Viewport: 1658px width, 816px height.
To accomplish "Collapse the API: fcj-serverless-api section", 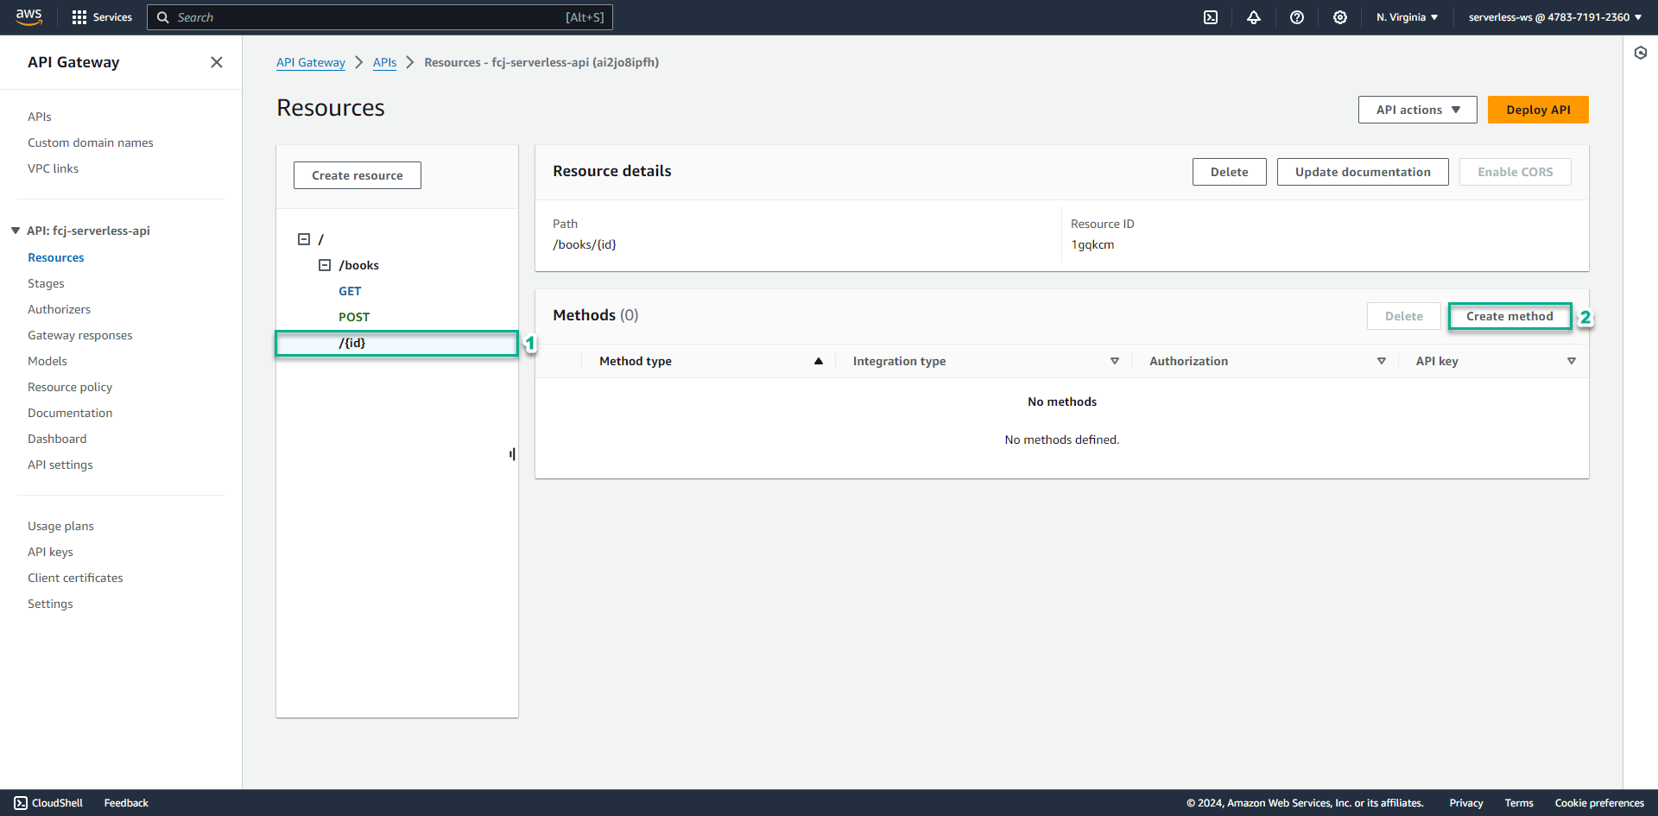I will (x=16, y=231).
